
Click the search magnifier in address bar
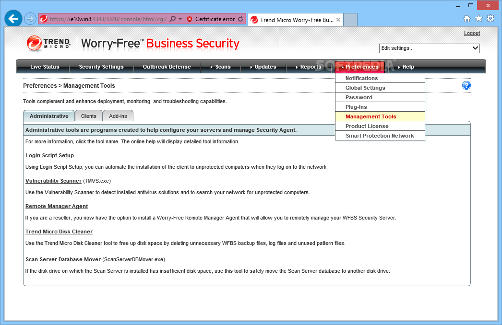pos(173,19)
